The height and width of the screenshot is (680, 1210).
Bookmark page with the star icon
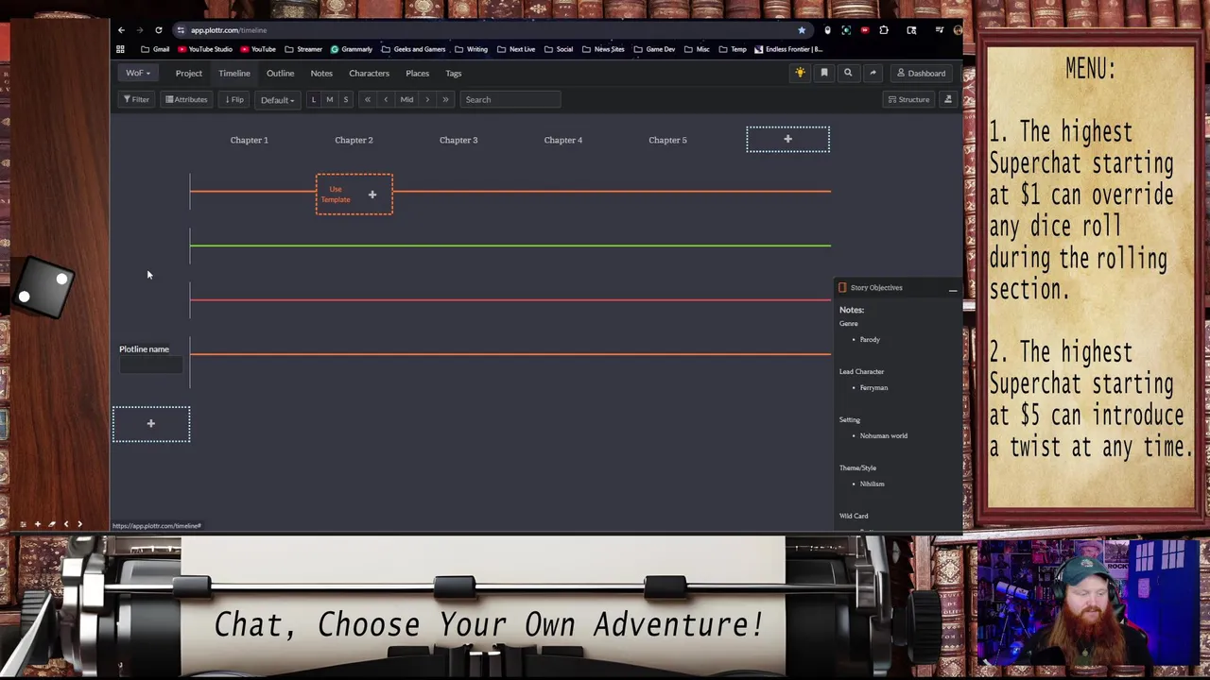(x=802, y=30)
